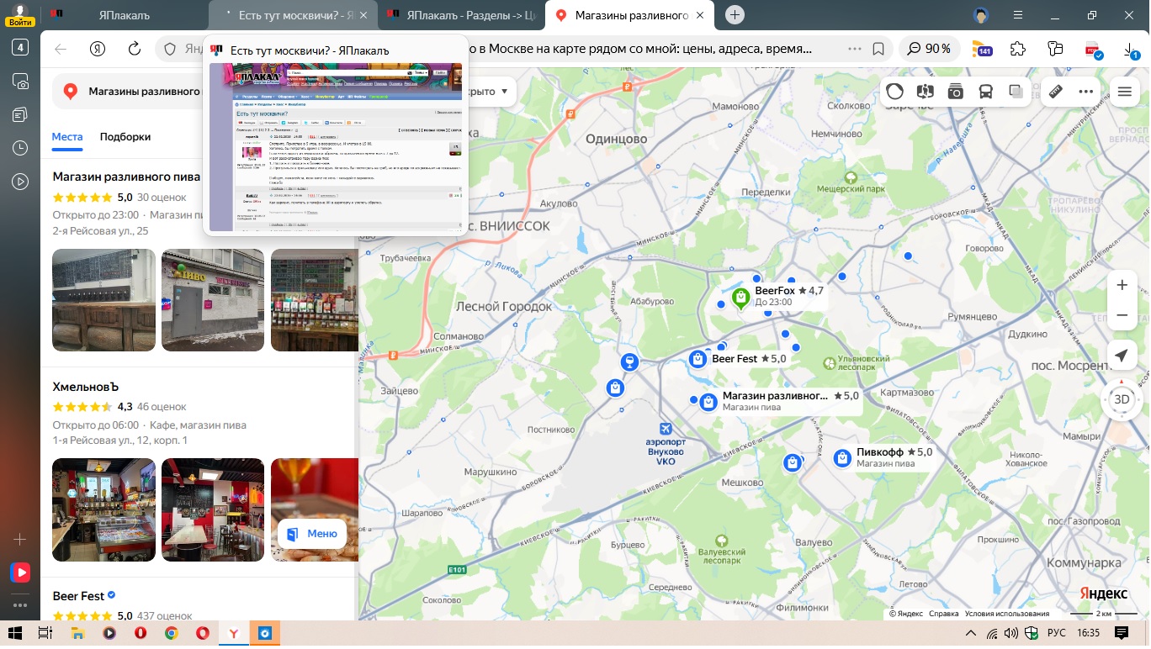Toggle the 3D map tilt control
This screenshot has height=649, width=1151.
(x=1122, y=399)
